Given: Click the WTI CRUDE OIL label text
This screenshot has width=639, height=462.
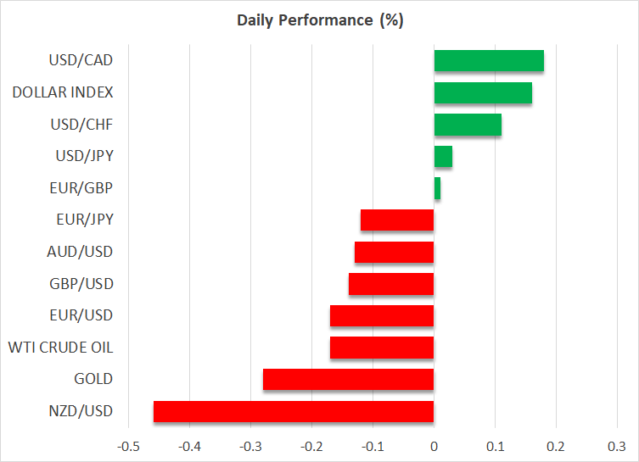Looking at the screenshot, I should pyautogui.click(x=60, y=348).
